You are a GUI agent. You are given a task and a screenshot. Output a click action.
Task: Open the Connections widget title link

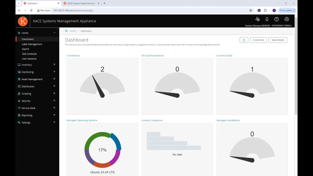click(73, 56)
